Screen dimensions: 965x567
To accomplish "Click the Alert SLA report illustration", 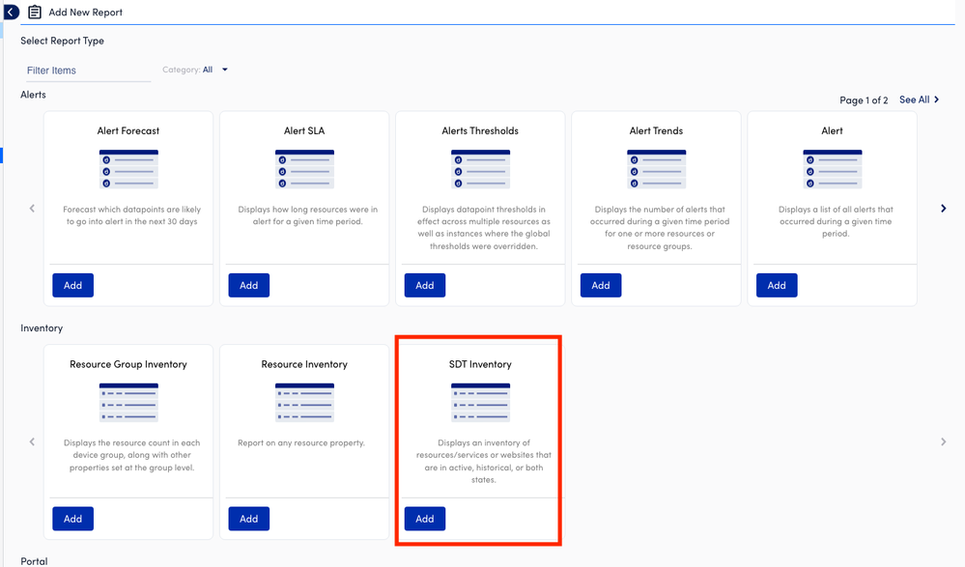I will [x=304, y=169].
